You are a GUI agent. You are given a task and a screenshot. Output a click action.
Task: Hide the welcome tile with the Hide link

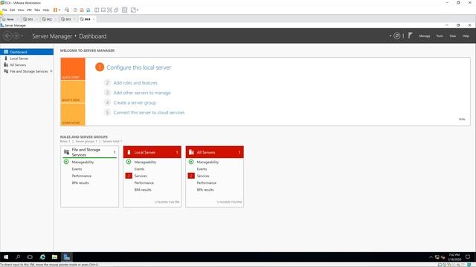462,119
